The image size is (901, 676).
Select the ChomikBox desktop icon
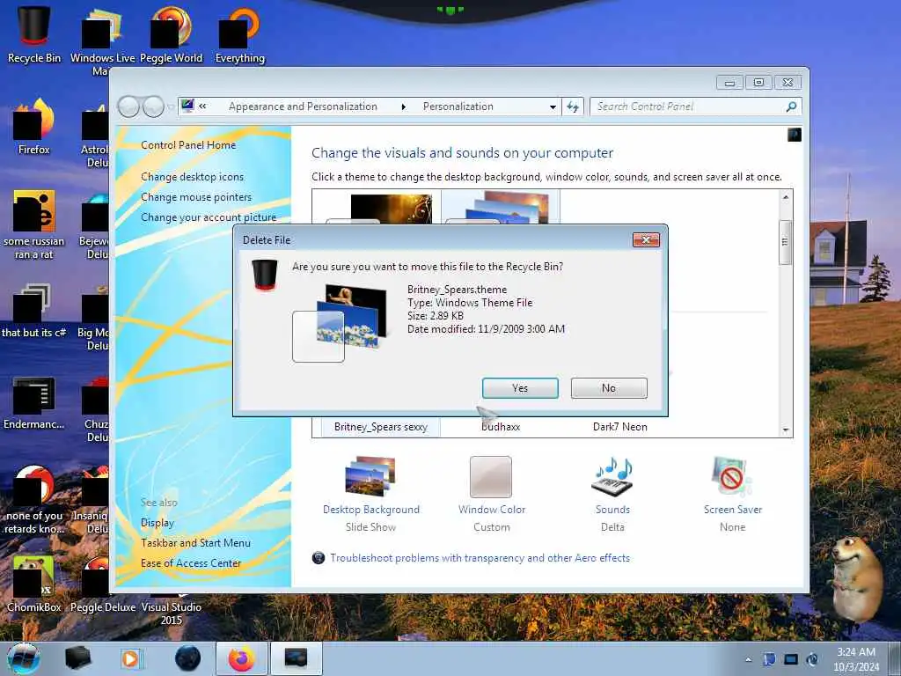click(x=34, y=584)
